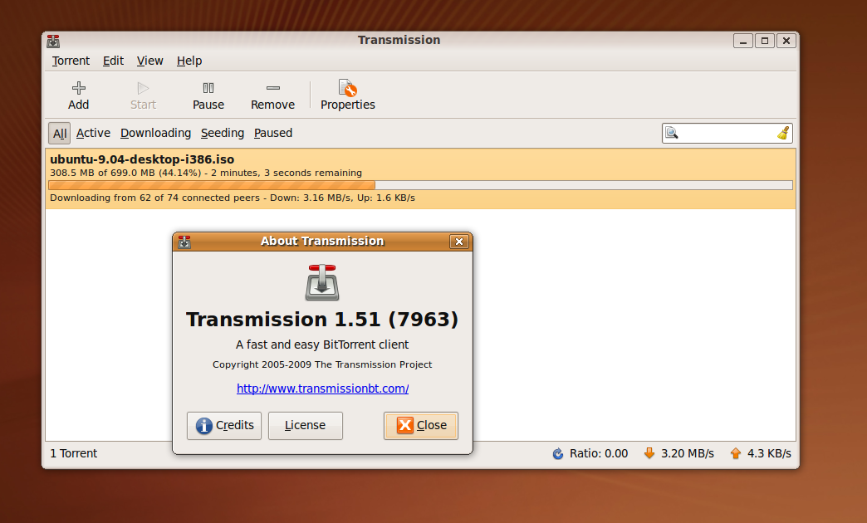Click the '308.5 MB of 699.0 MB' progress text
The height and width of the screenshot is (523, 867).
click(206, 173)
